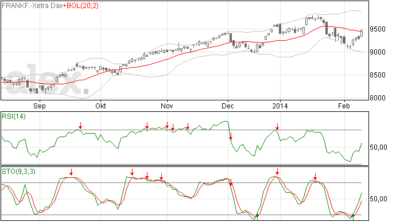The height and width of the screenshot is (222, 396).
Task: Select the 50,00 level label in STO panel
Action: (378, 199)
